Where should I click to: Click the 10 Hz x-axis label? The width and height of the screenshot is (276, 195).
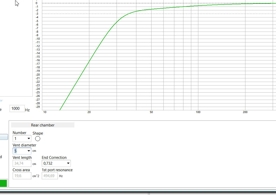click(45, 112)
